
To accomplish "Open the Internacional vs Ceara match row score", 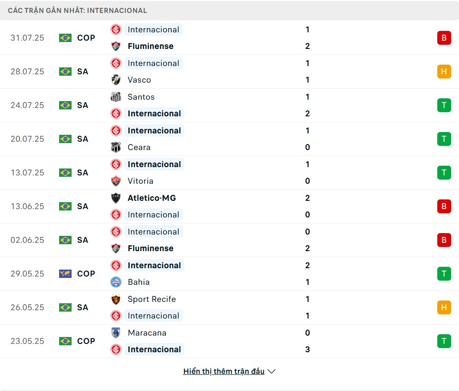I will point(308,139).
